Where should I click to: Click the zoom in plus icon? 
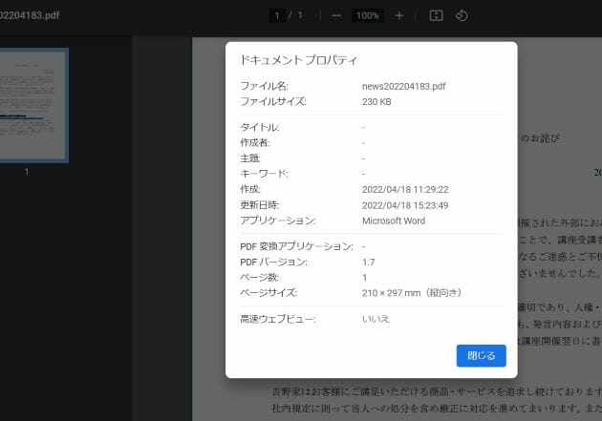pos(398,16)
